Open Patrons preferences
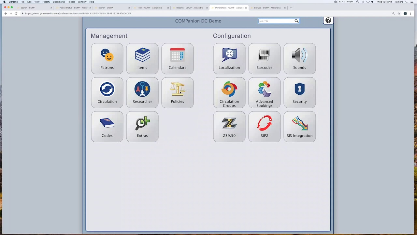This screenshot has height=235, width=417. coord(107,59)
